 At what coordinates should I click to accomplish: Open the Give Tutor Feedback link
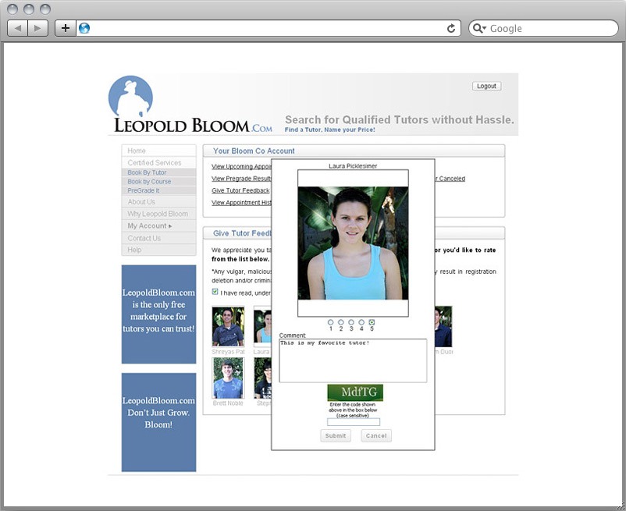coord(240,190)
